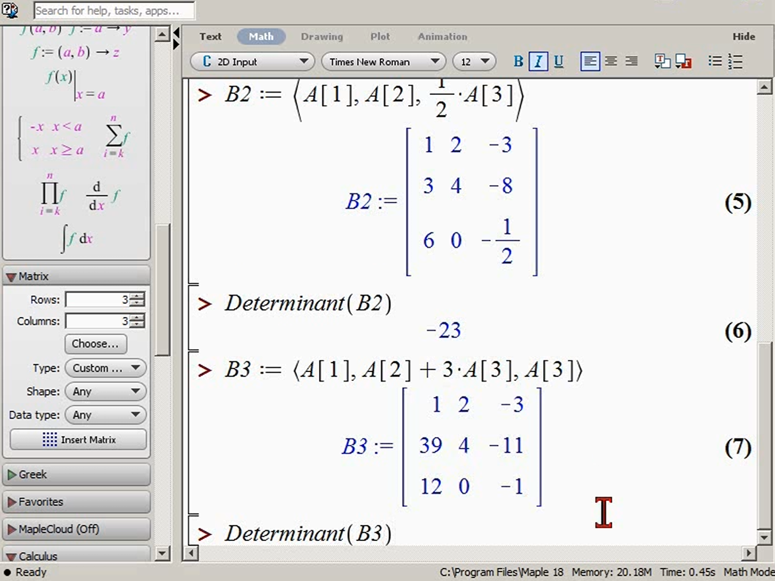Expand the Favorites palette
The height and width of the screenshot is (581, 775).
[76, 502]
